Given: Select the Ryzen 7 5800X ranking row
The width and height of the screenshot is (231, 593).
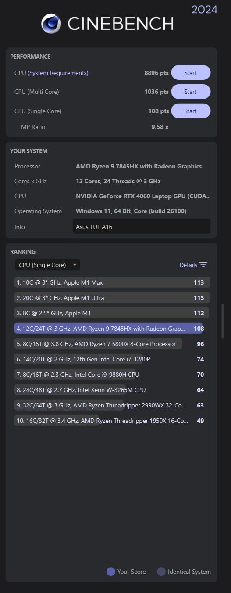Looking at the screenshot, I should 112,344.
